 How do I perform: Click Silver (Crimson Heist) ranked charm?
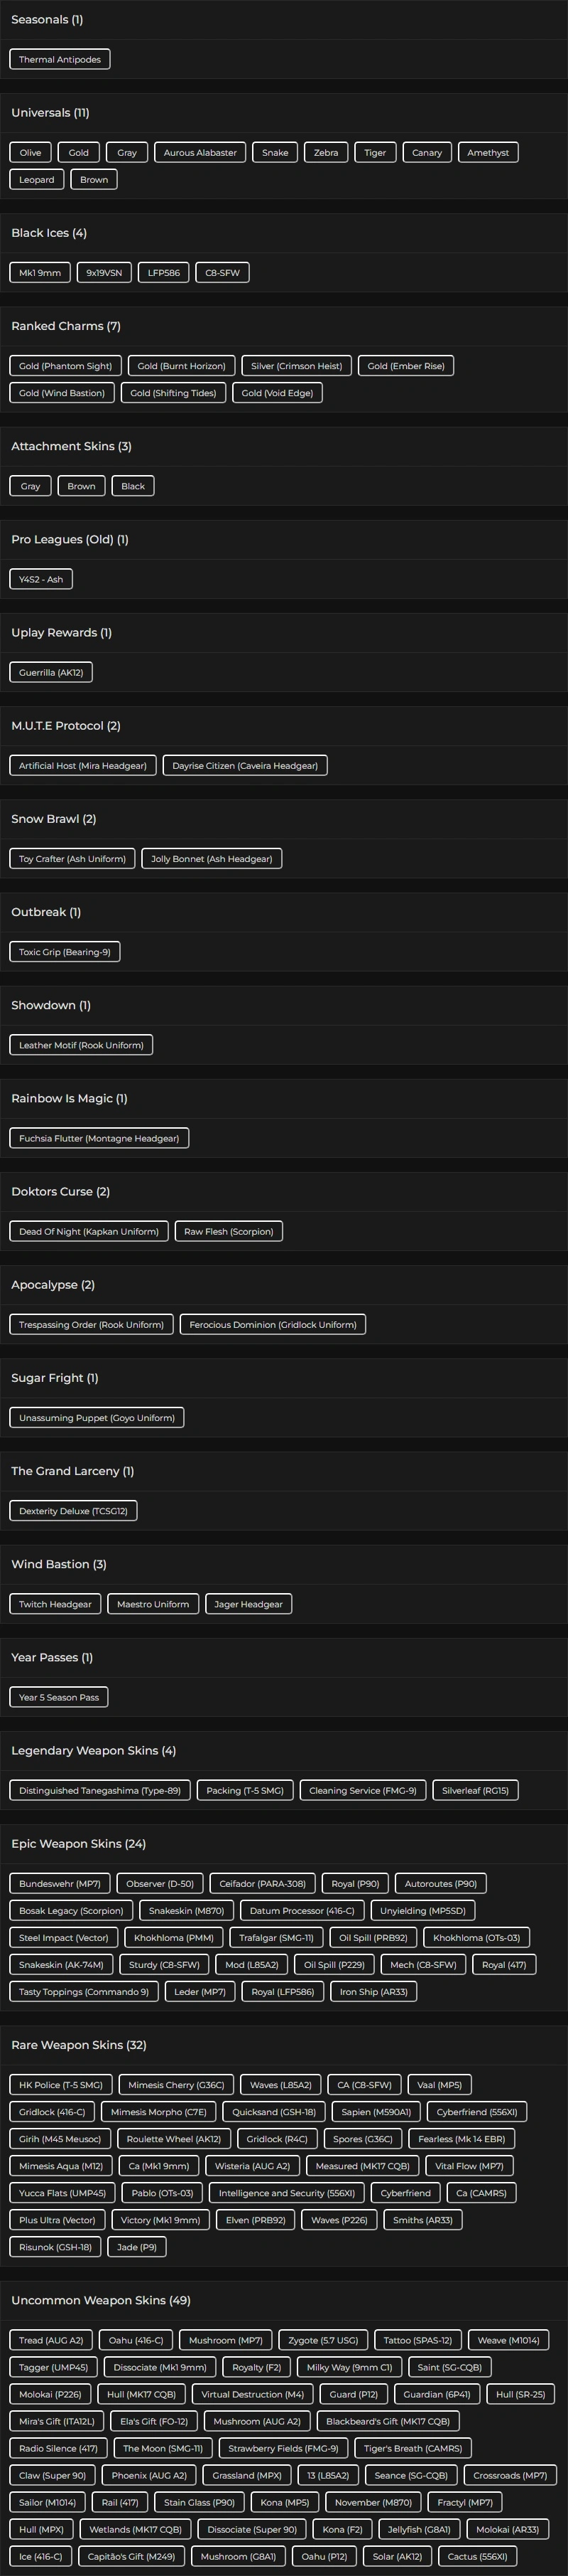click(297, 366)
